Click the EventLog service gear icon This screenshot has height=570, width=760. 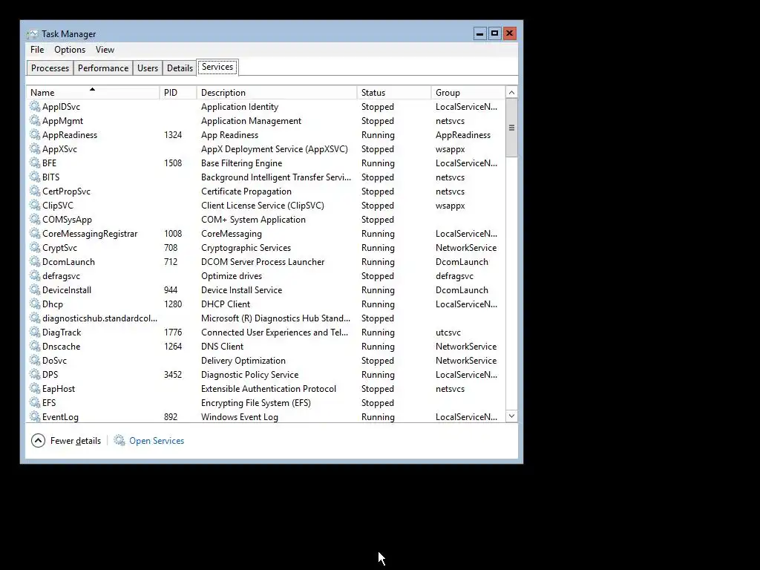(x=35, y=416)
